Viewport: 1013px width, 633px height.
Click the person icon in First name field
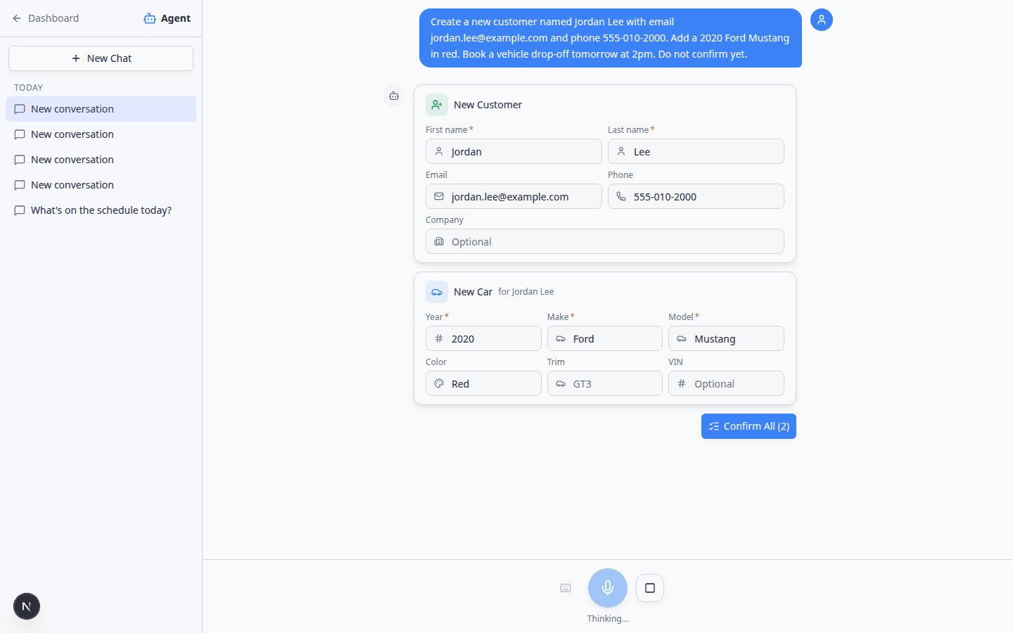[x=439, y=151]
